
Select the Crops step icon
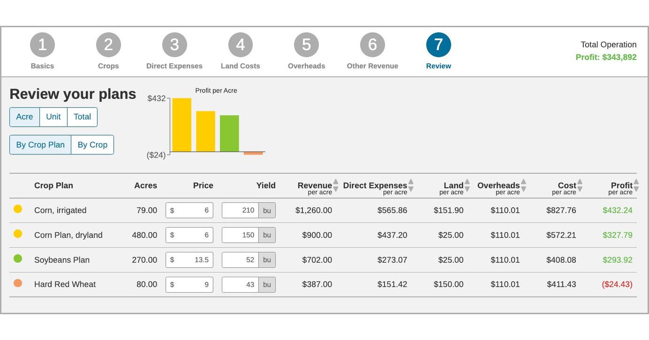coord(108,44)
